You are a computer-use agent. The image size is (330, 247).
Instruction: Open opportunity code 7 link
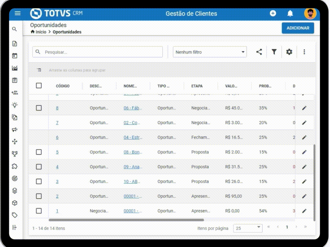(x=57, y=123)
